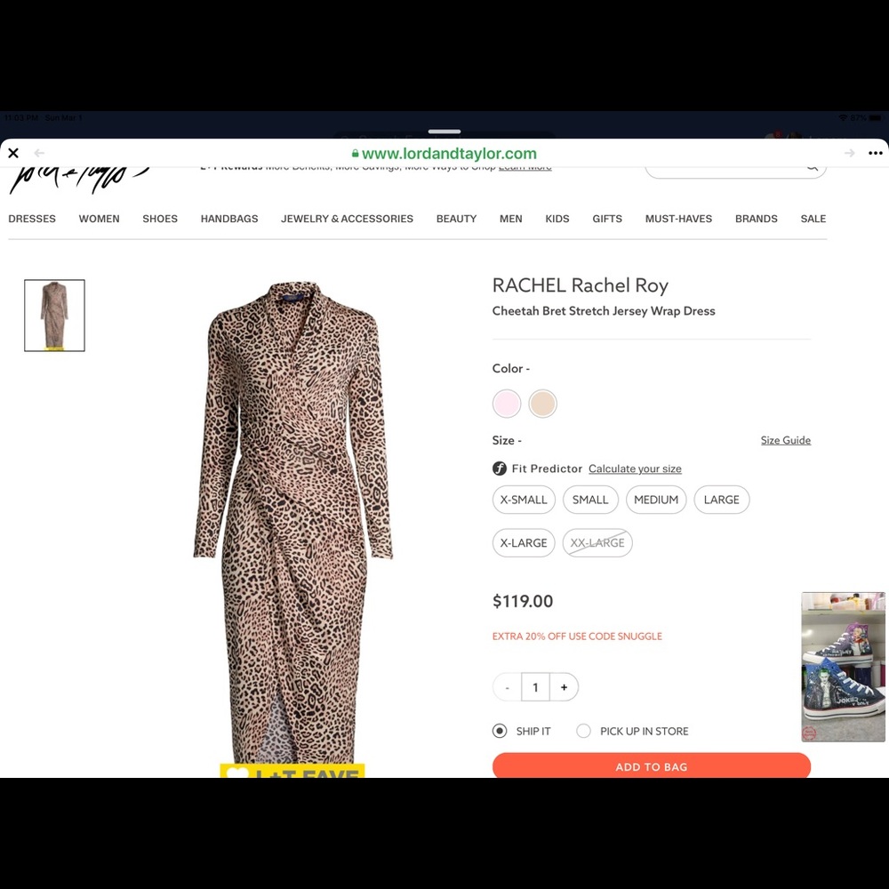
Task: Select the SHIP IT radio option
Action: (500, 732)
